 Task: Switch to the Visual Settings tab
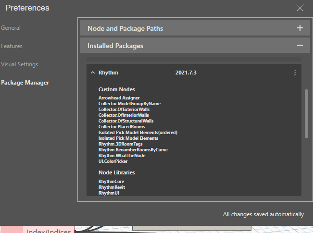[20, 64]
